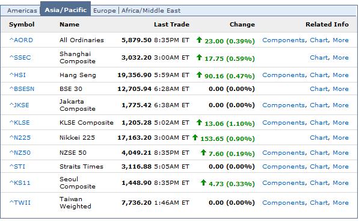Open the ^KS11 symbol link
This screenshot has height=221, width=359.
20,182
